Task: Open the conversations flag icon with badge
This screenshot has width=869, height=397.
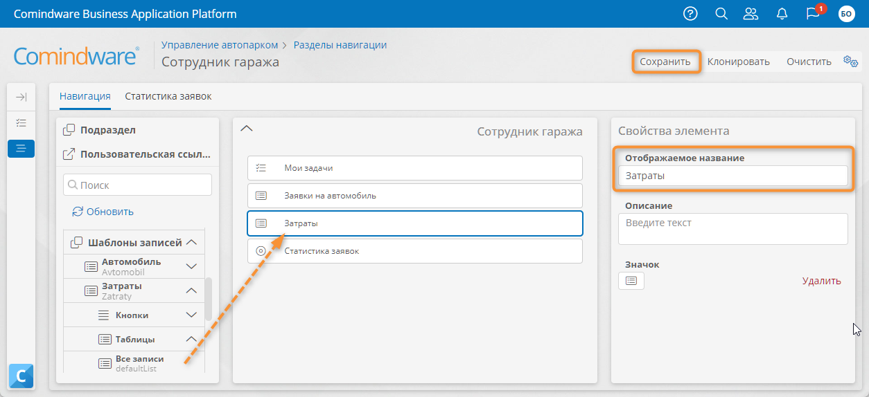Action: point(814,13)
